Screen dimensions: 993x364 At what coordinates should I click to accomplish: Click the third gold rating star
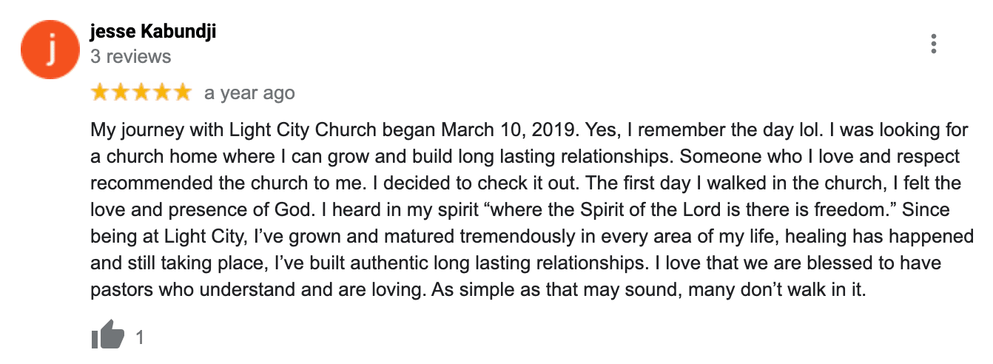[141, 92]
